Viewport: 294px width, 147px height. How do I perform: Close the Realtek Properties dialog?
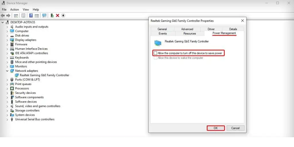coord(242,21)
